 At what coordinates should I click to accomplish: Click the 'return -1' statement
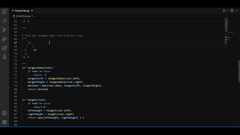pyautogui.click(x=40, y=75)
